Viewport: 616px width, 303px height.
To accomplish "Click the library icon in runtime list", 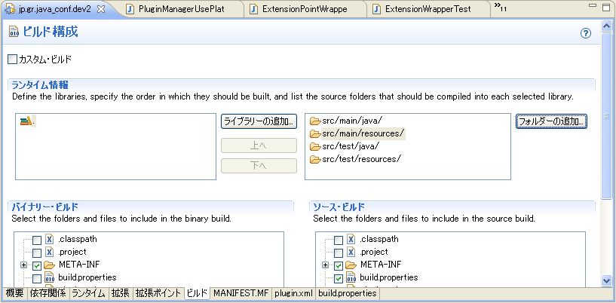I will [x=26, y=121].
